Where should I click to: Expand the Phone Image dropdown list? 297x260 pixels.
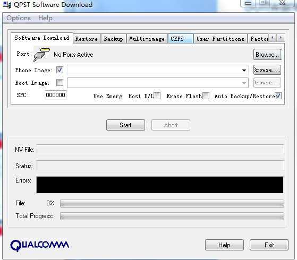coord(244,70)
